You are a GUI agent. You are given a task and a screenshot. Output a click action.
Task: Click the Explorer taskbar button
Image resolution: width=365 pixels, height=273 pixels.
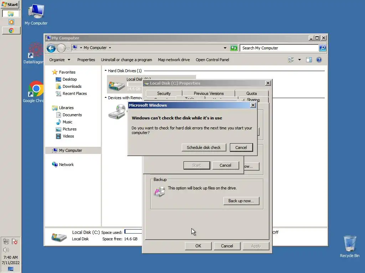click(11, 14)
